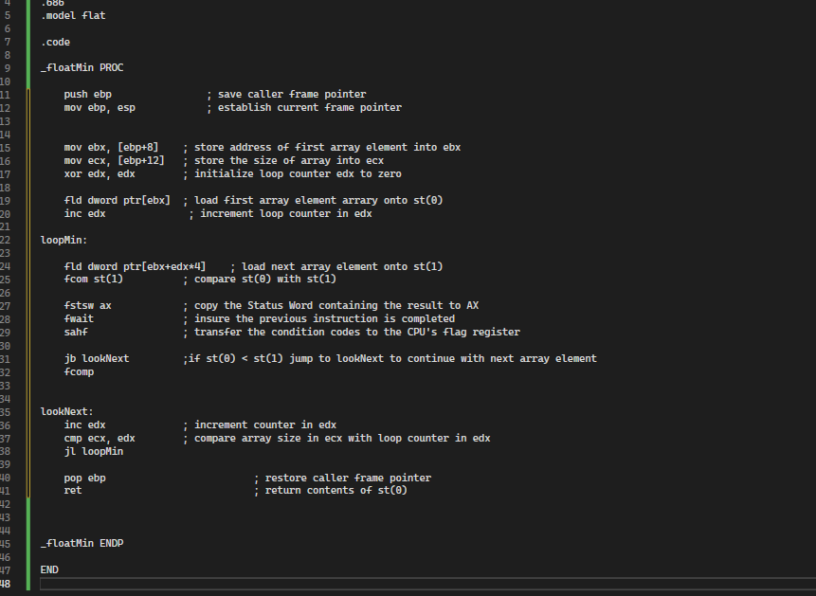
Task: Click the ret instruction on line 41
Action: click(72, 490)
